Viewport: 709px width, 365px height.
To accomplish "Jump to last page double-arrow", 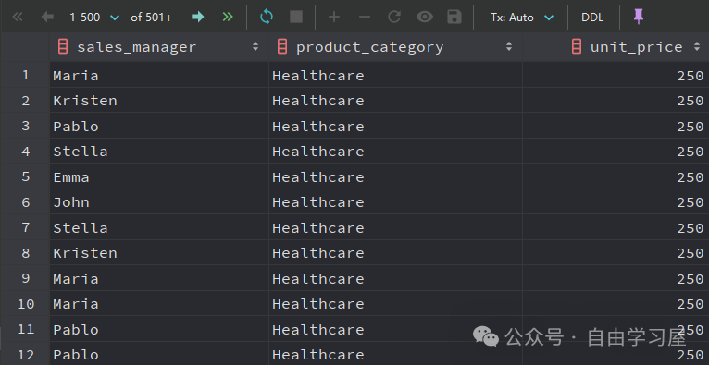I will coord(228,18).
